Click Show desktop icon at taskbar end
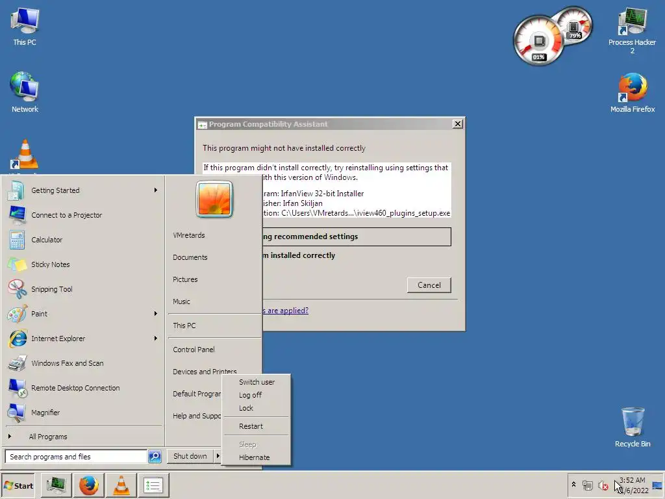665x499 pixels. (x=658, y=485)
